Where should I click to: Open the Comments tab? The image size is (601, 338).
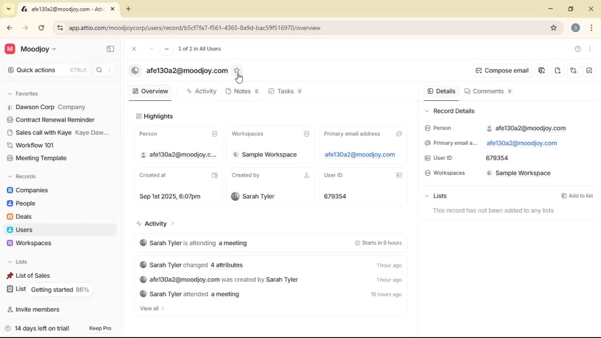coord(488,91)
